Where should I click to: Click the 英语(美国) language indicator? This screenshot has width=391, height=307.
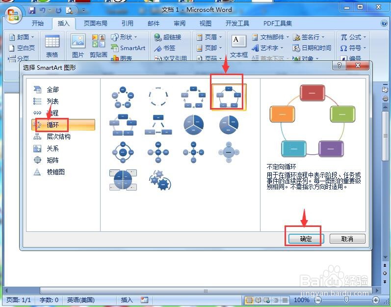(80, 300)
